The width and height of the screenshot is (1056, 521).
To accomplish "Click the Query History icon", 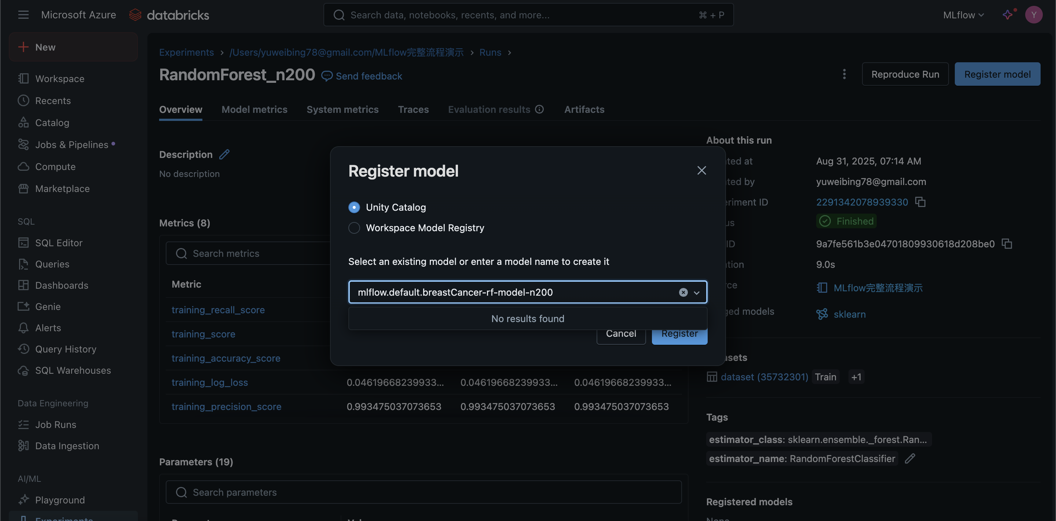I will (23, 349).
